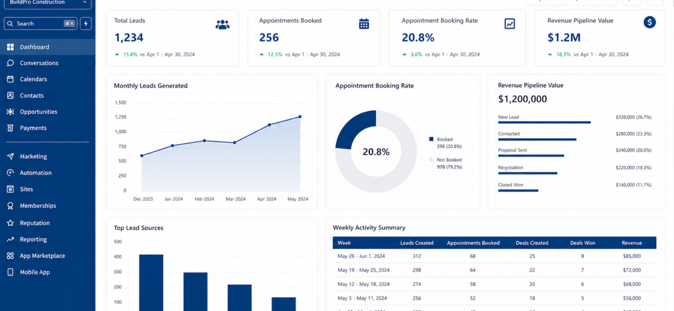The width and height of the screenshot is (674, 311).
Task: Click the lightning bolt quick actions icon
Action: coord(85,24)
